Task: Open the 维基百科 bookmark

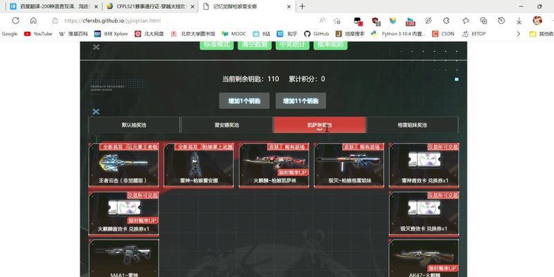Action: (73, 34)
